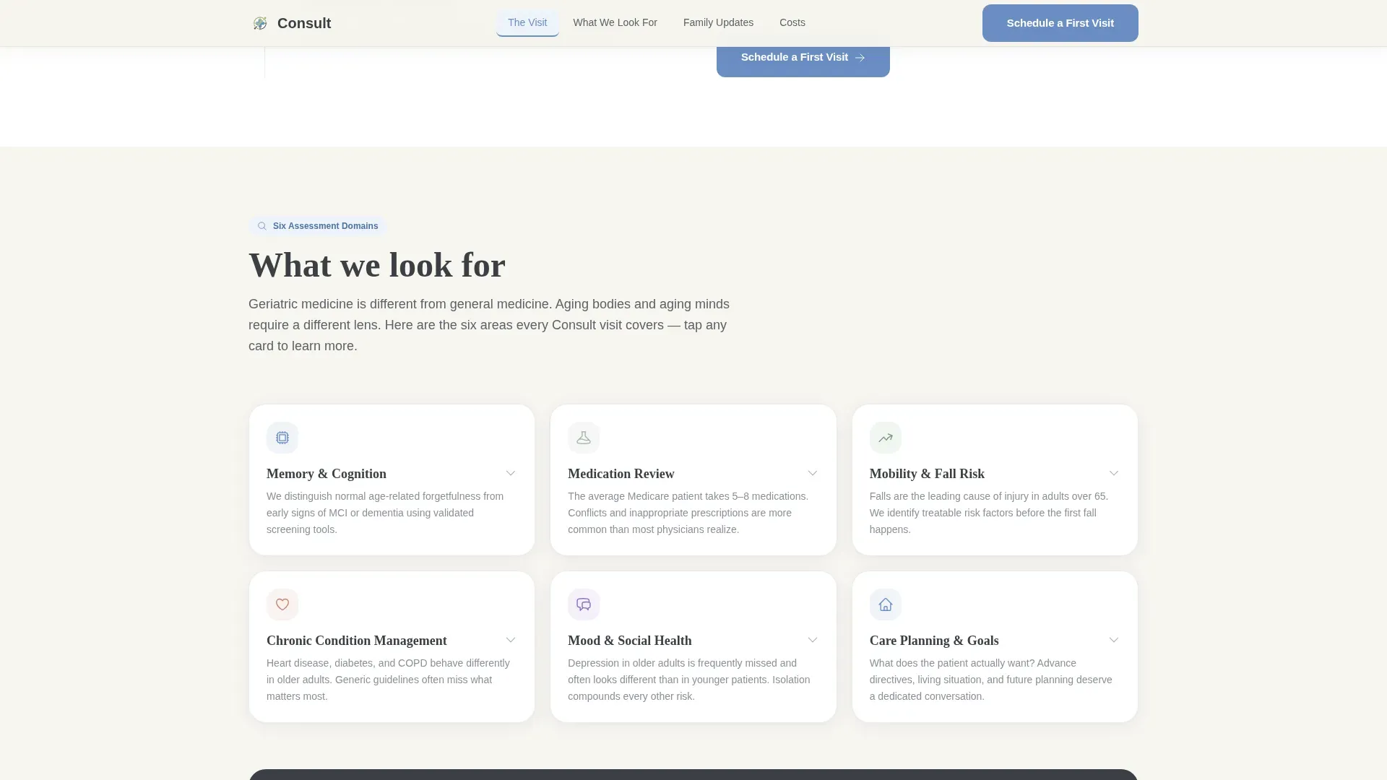Expand the Mobility & Fall Risk chevron
Screen dimensions: 1387x780
tap(1114, 473)
